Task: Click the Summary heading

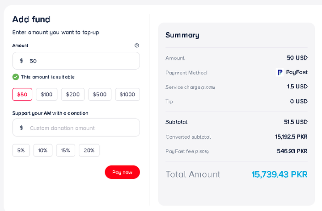Action: coord(182,35)
